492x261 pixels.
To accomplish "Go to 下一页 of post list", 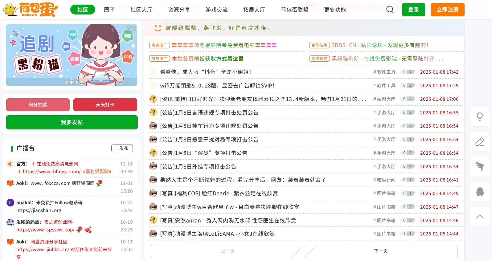I will (381, 251).
